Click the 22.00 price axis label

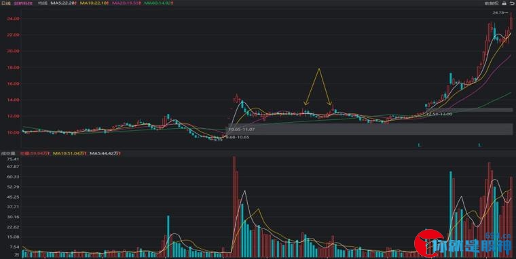pyautogui.click(x=14, y=35)
